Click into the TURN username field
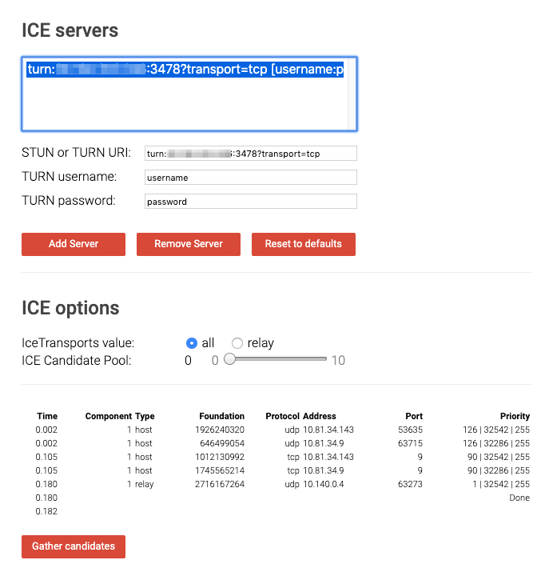 pyautogui.click(x=250, y=178)
